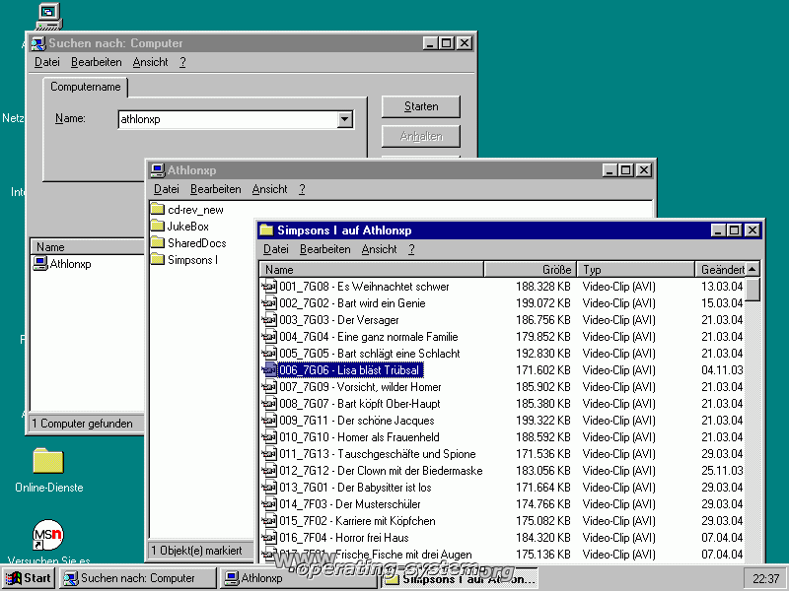Open Datei menu in Athlonxp window
This screenshot has height=591, width=789.
[166, 189]
